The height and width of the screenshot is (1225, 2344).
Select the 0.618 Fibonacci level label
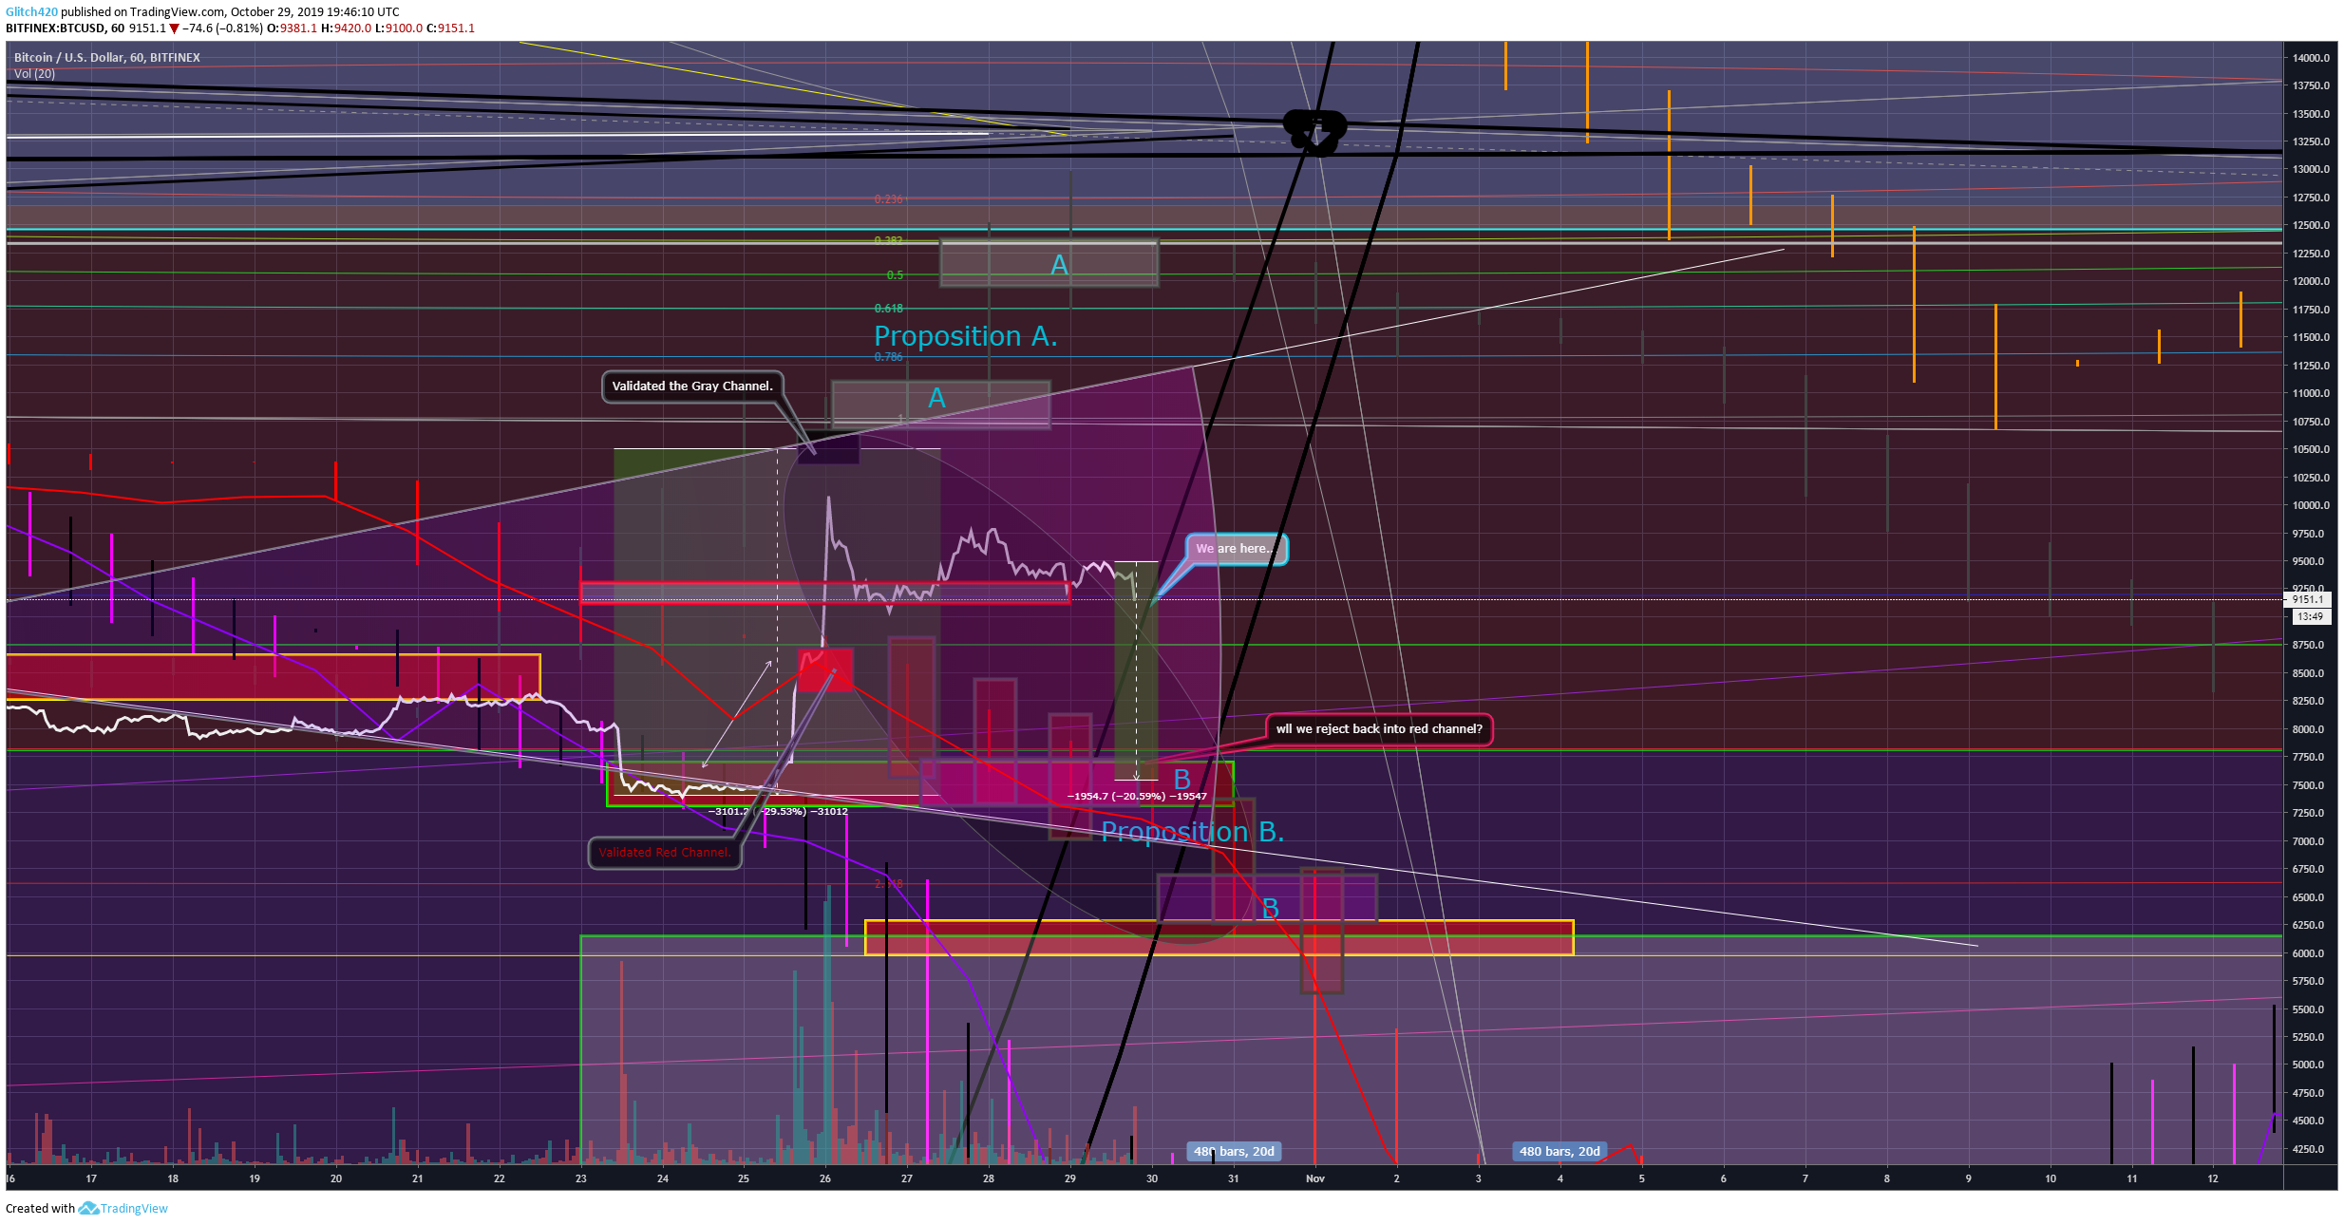tap(888, 308)
